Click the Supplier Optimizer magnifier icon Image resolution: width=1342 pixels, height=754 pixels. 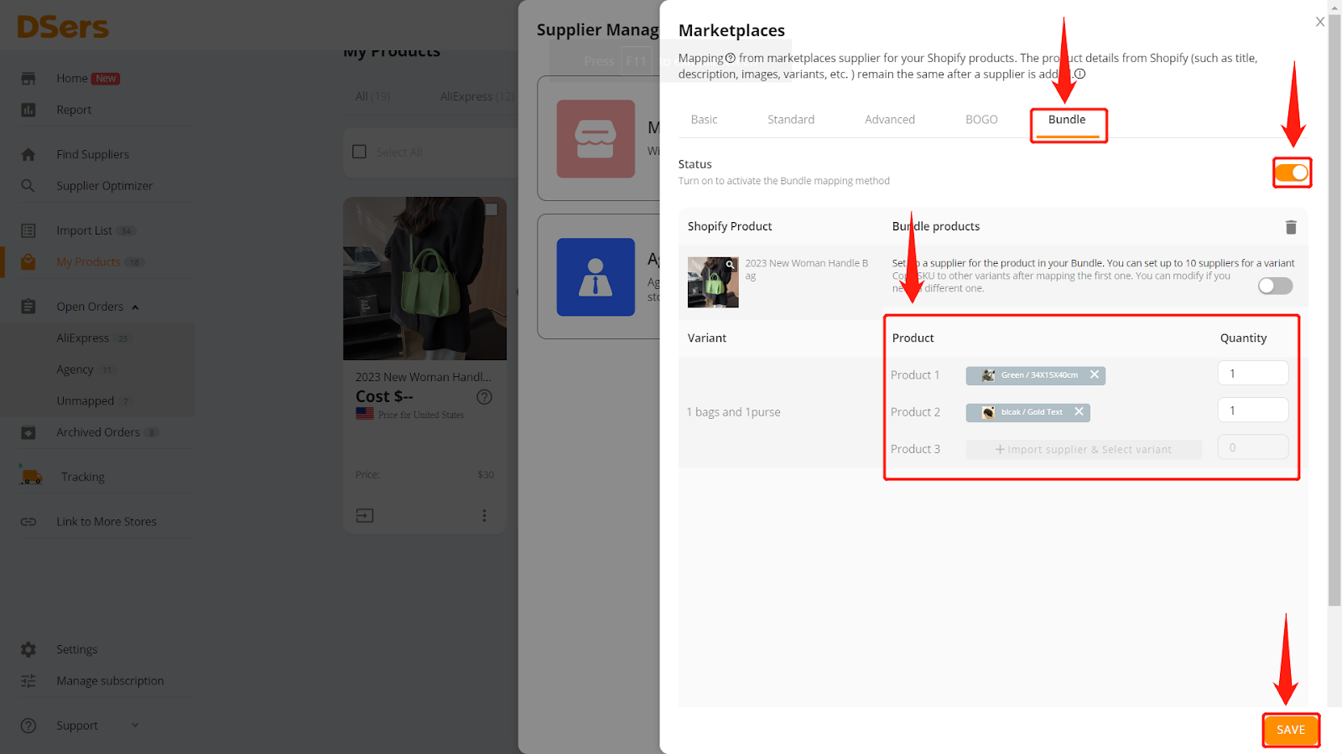click(x=29, y=186)
